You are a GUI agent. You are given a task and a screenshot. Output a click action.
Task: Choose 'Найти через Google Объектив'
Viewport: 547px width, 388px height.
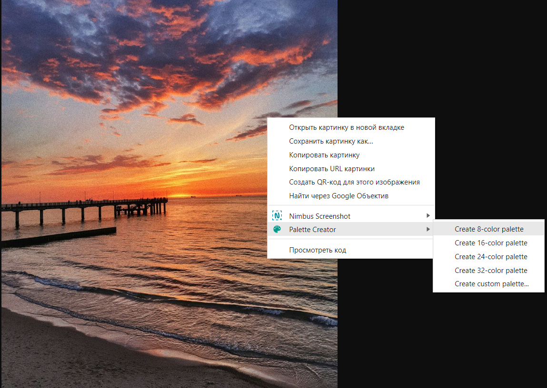(338, 196)
